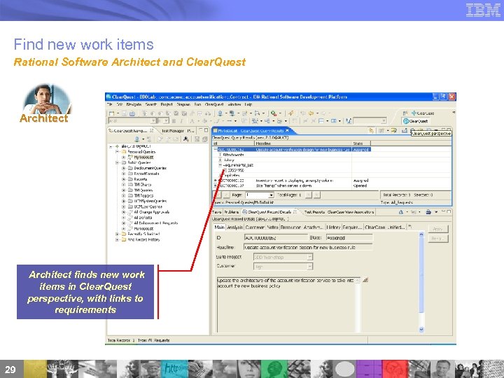504x378 pixels.
Task: Click the Run/debug green toolbar icon
Action: (x=274, y=113)
